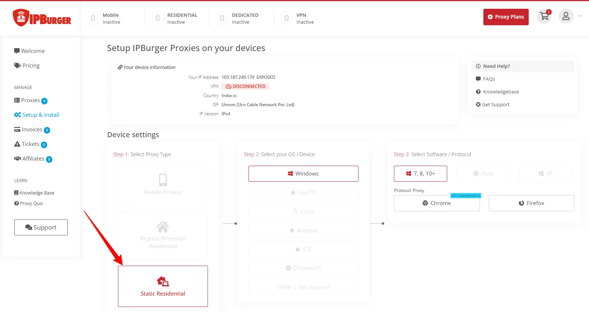Choose Android as the device

pos(303,231)
